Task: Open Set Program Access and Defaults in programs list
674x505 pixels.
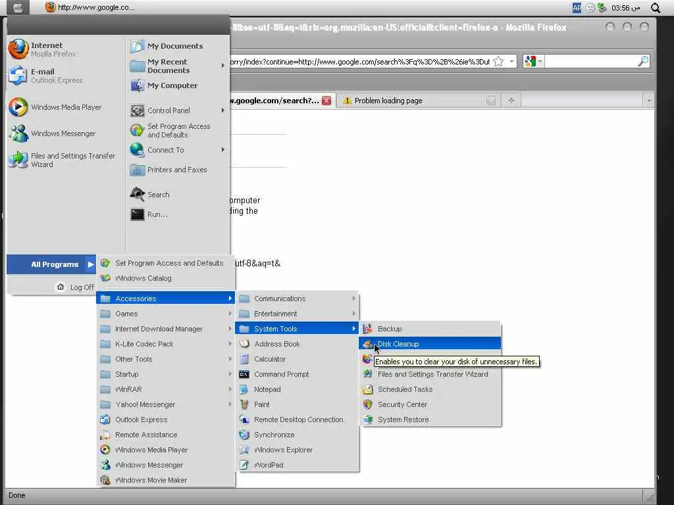Action: pos(165,263)
